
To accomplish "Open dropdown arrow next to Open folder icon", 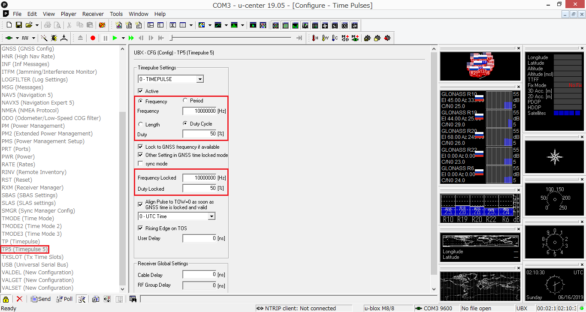I will 37,25.
